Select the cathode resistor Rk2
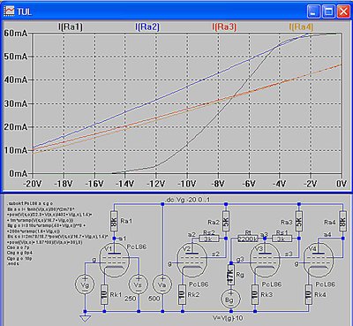Image resolution: width=353 pixels, height=326 pixels. click(182, 294)
